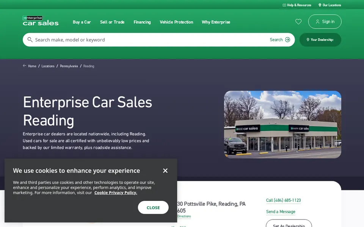Open the Your Dealership selector
The height and width of the screenshot is (227, 364).
pyautogui.click(x=320, y=40)
